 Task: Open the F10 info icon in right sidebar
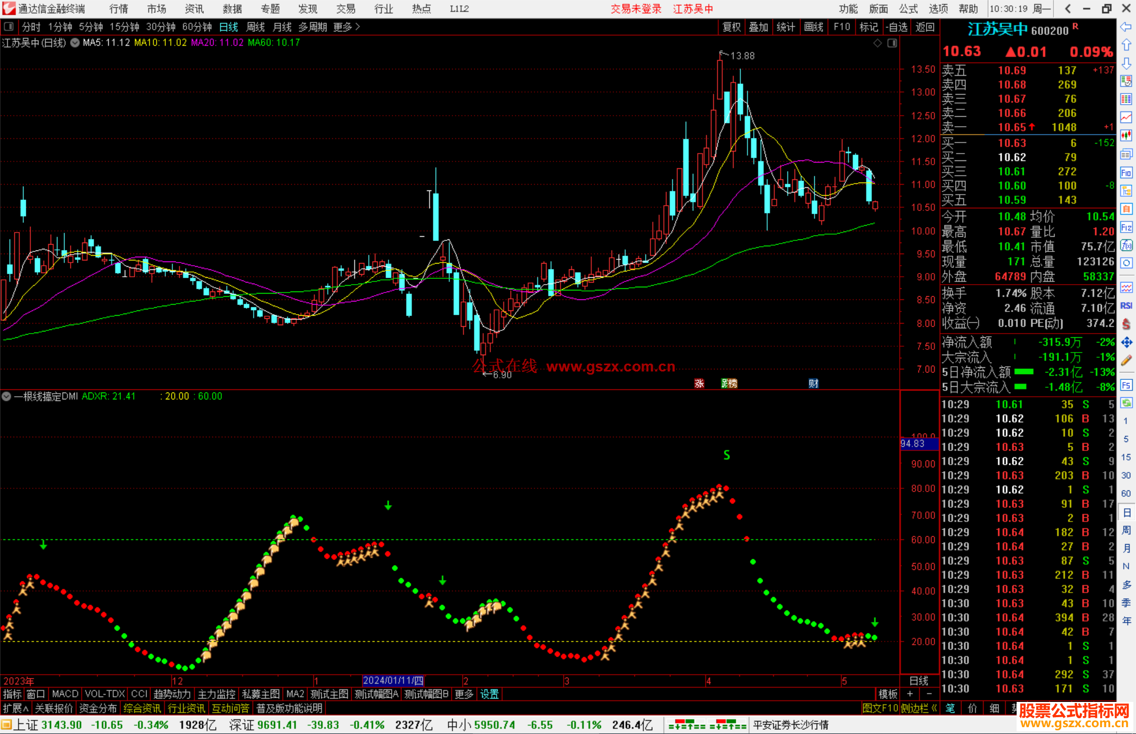coord(1126,173)
